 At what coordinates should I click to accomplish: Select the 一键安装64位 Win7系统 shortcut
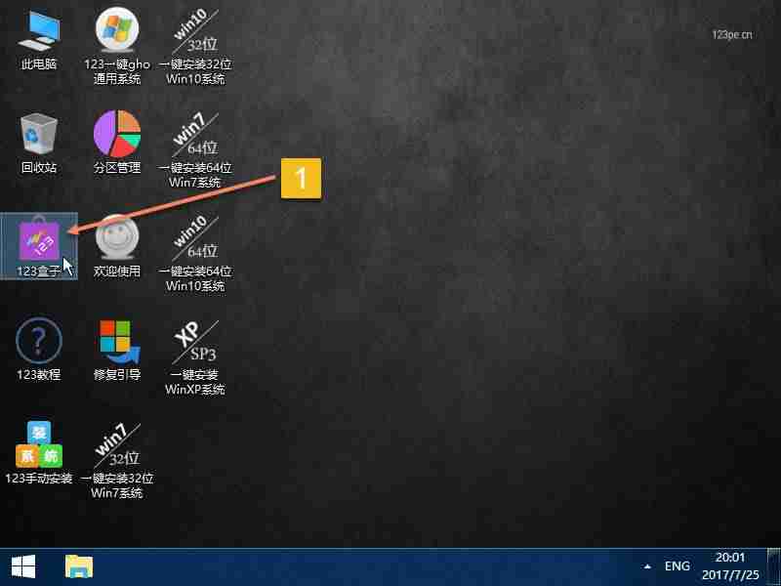coord(195,149)
